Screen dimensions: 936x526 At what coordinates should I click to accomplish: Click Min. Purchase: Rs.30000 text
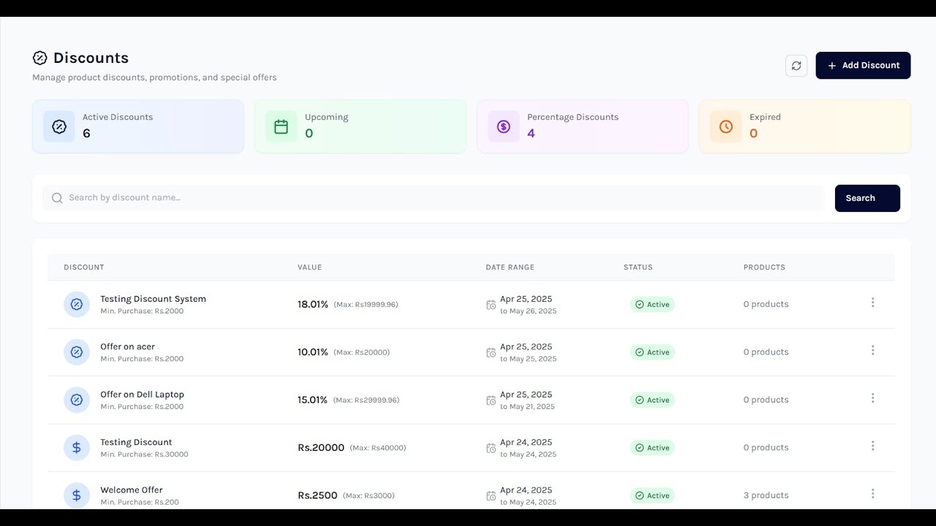coord(144,454)
